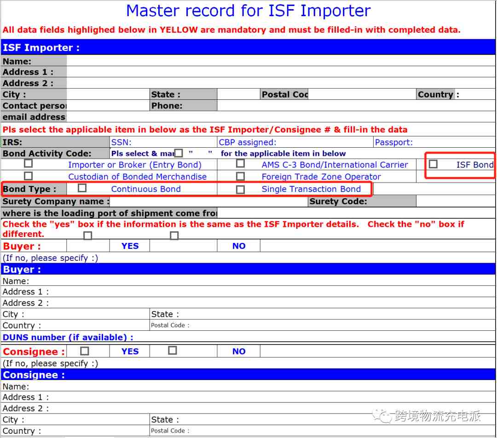Click the Buyer section 'Postal Code :' label
Image resolution: width=497 pixels, height=438 pixels.
tap(170, 325)
